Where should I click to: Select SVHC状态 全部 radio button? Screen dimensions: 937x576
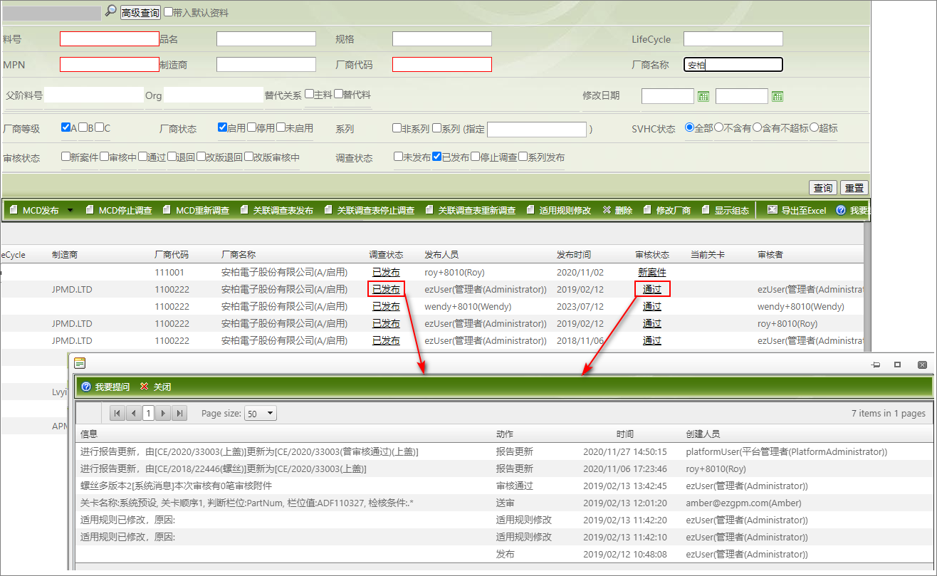click(x=689, y=127)
